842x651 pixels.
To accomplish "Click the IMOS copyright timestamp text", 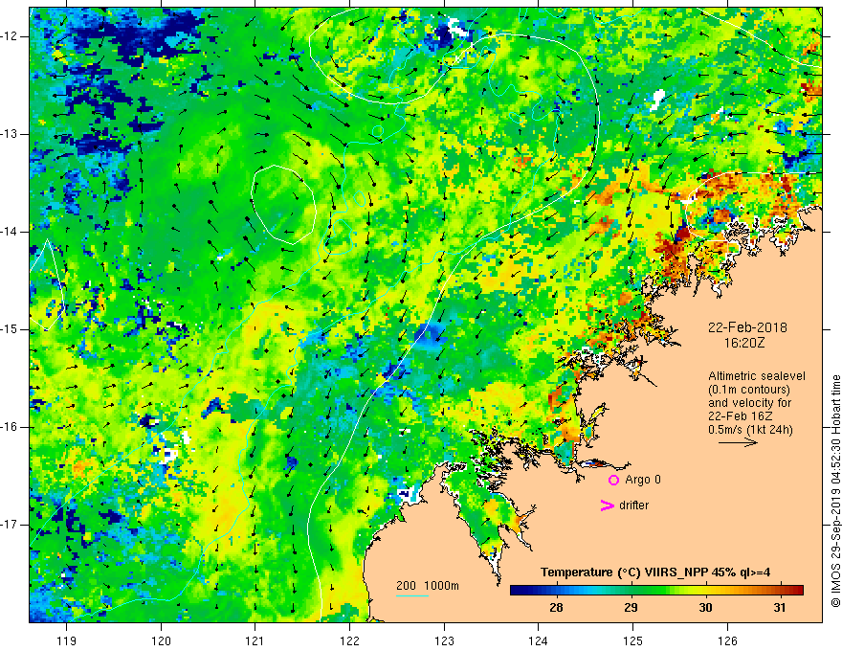I will [x=835, y=491].
